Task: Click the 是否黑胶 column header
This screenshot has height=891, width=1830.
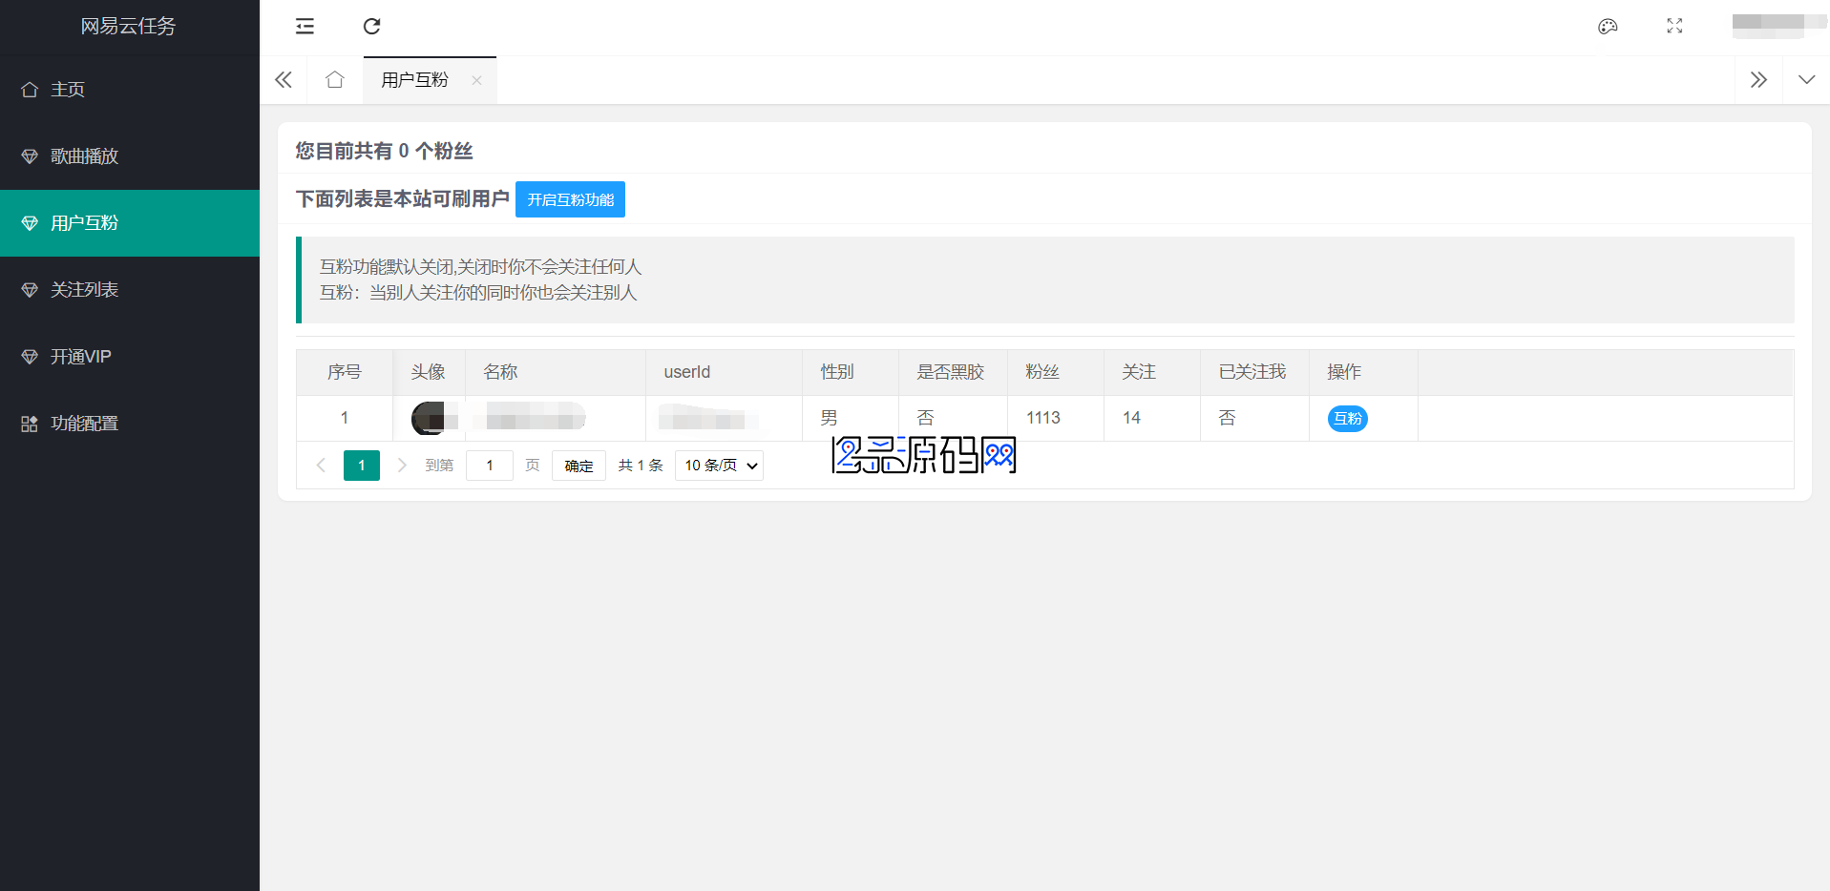Action: click(x=951, y=372)
